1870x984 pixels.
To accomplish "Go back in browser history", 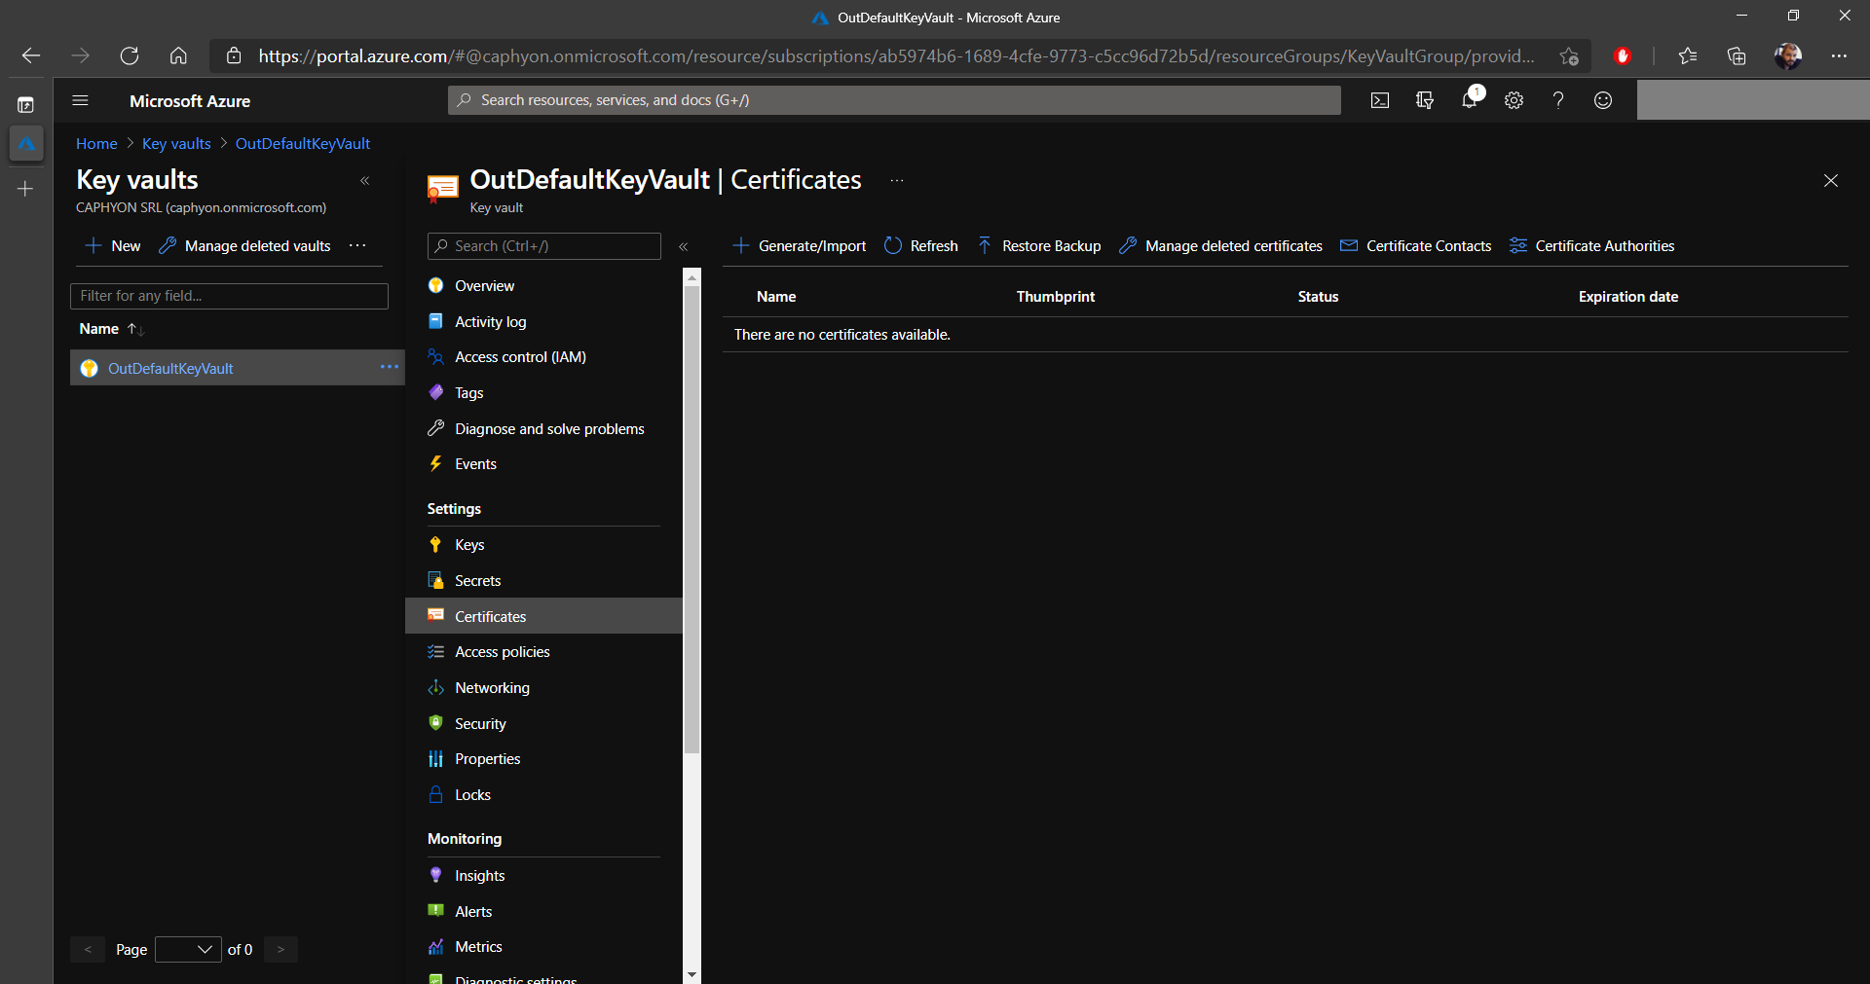I will [x=31, y=56].
